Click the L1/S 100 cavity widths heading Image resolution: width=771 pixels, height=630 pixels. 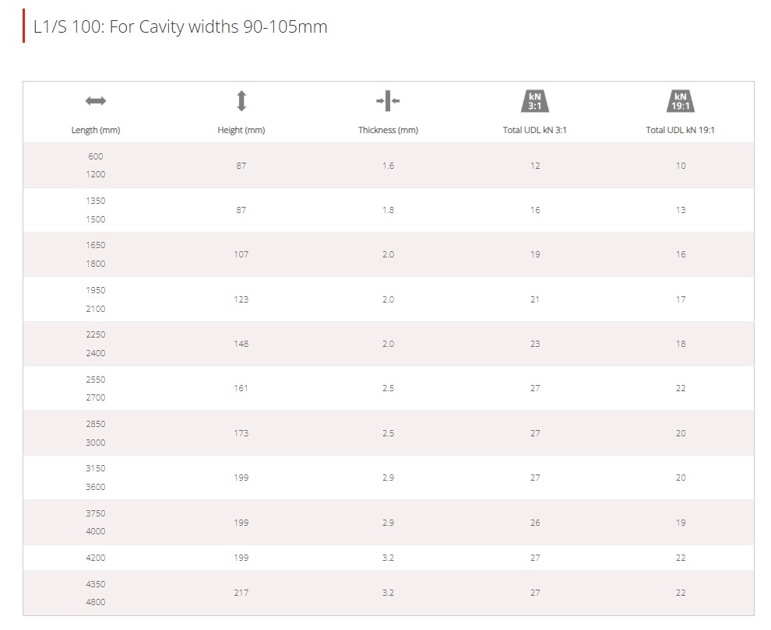(180, 26)
